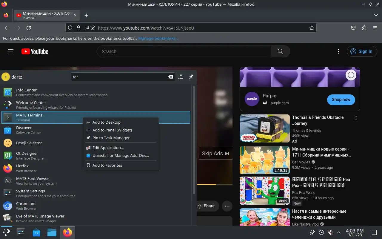Click the Manage bookmarks link
Screen dimensions: 382x239
pyautogui.click(x=158, y=38)
